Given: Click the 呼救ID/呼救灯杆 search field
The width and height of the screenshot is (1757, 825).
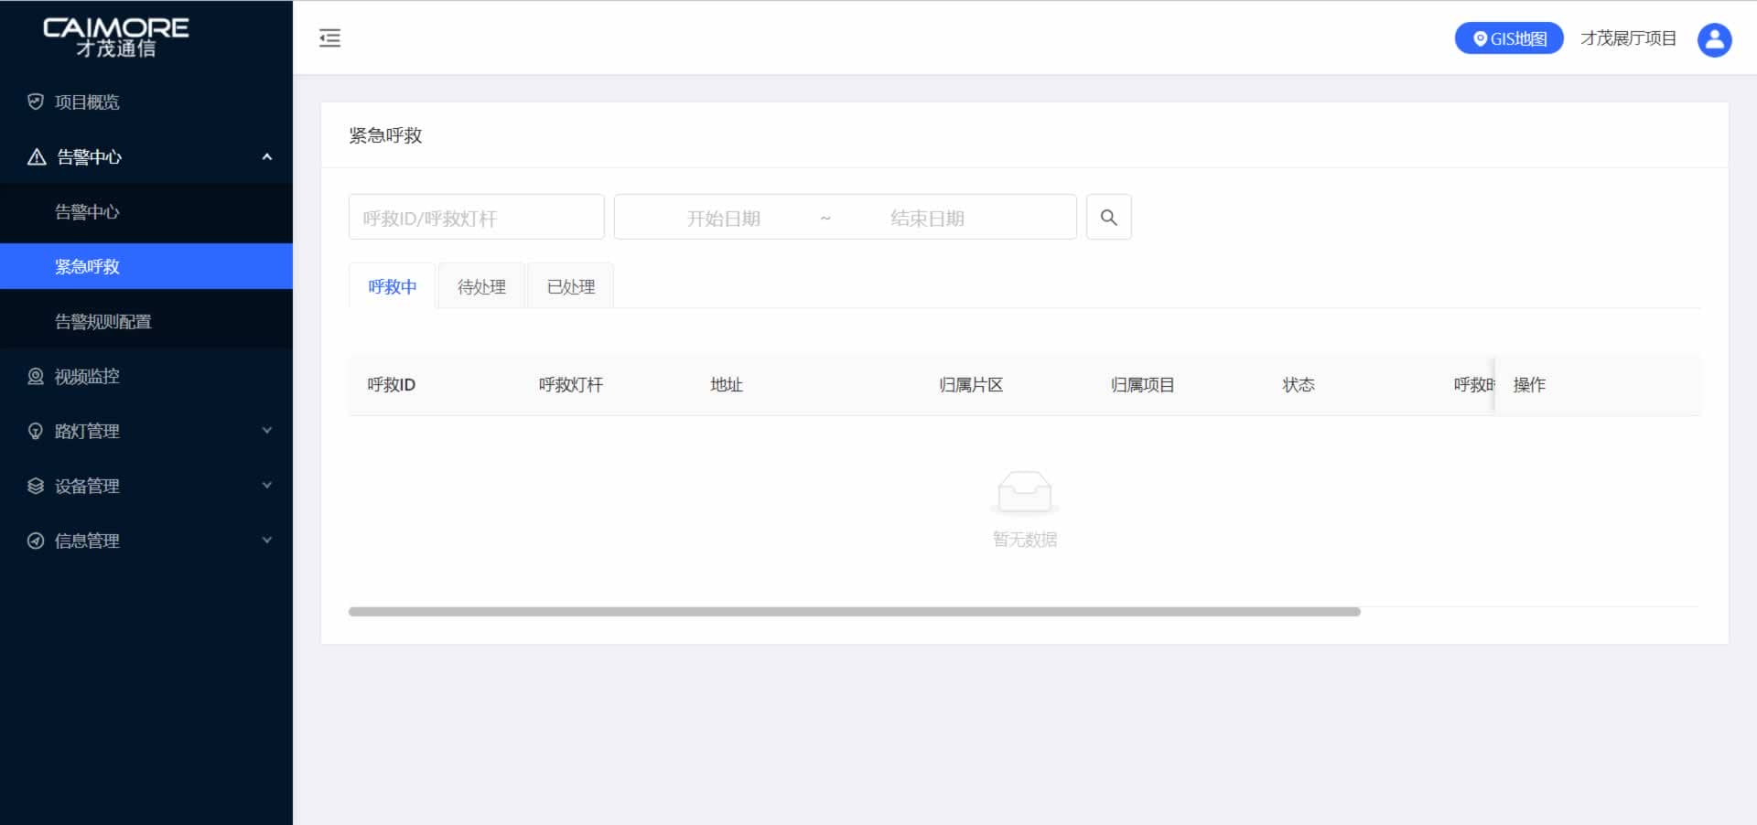Looking at the screenshot, I should 476,217.
